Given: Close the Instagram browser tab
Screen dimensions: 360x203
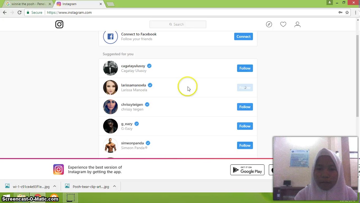Looking at the screenshot, I should tap(101, 4).
